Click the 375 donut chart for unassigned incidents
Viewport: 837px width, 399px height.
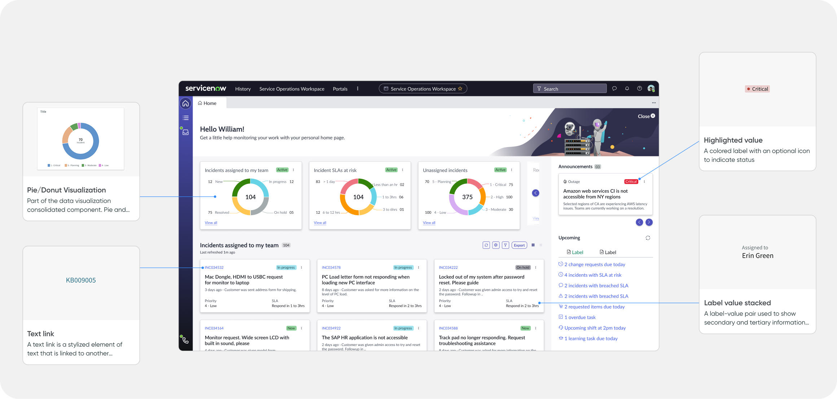coord(467,197)
